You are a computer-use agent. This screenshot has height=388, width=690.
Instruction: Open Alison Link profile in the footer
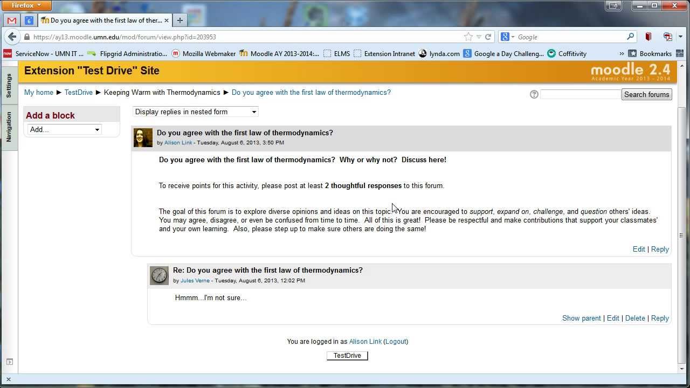point(365,341)
